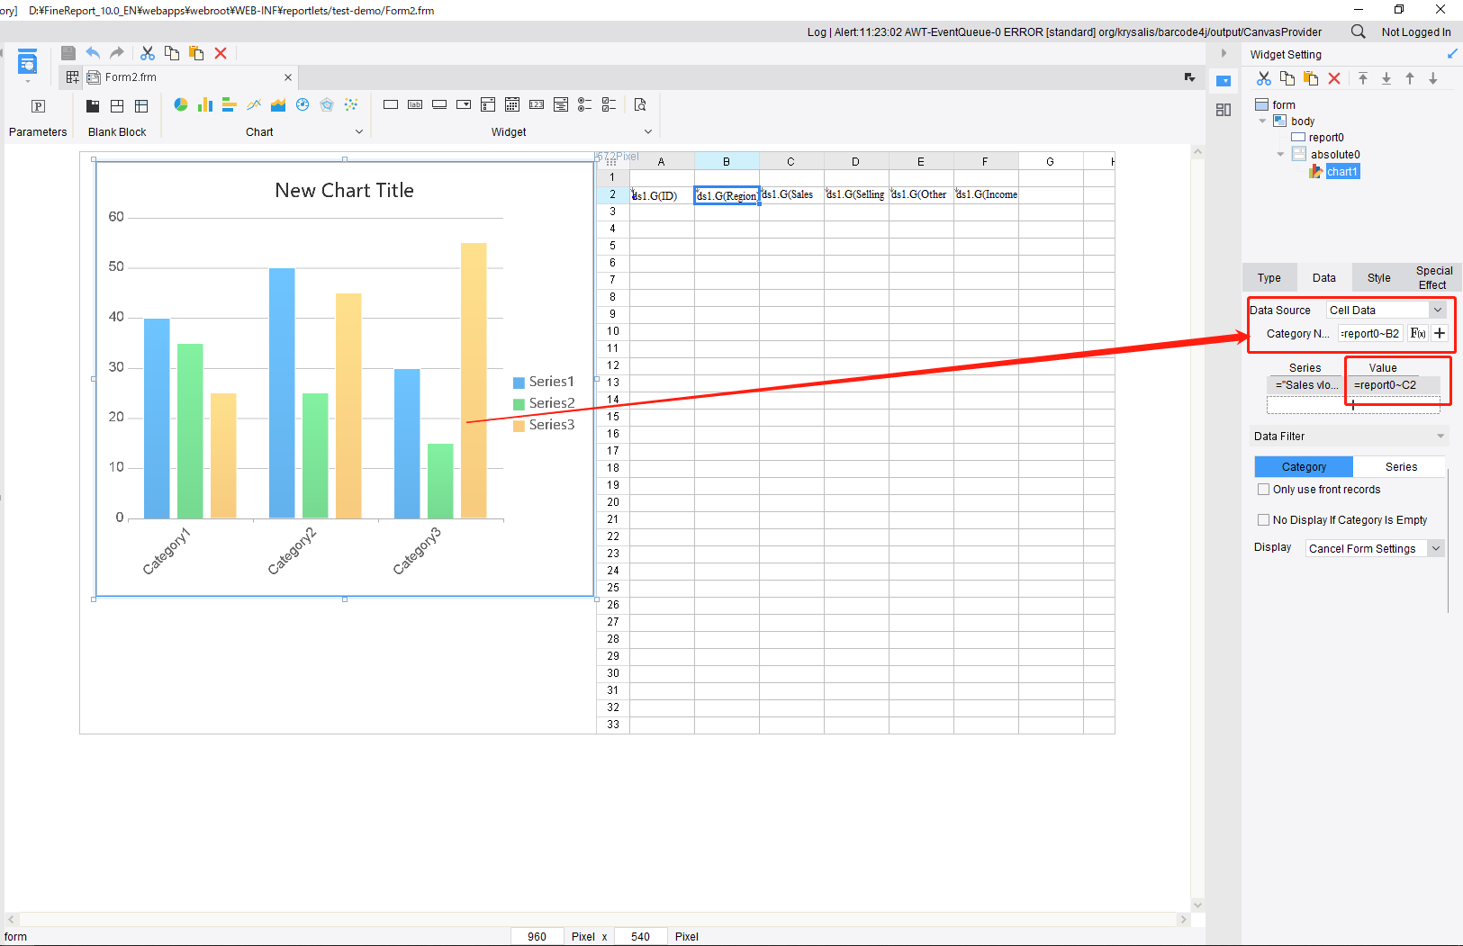This screenshot has width=1463, height=946.
Task: Insert the checkbox group widget
Action: (x=610, y=105)
